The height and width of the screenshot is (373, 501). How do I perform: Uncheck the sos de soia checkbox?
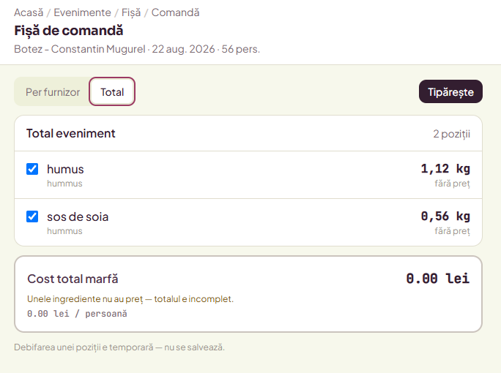(x=32, y=216)
